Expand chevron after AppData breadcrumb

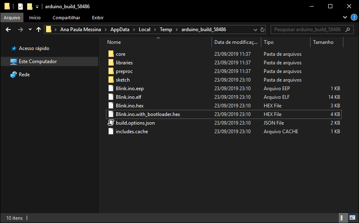pyautogui.click(x=134, y=30)
